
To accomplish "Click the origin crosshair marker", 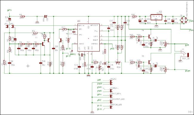I will 28,66.
